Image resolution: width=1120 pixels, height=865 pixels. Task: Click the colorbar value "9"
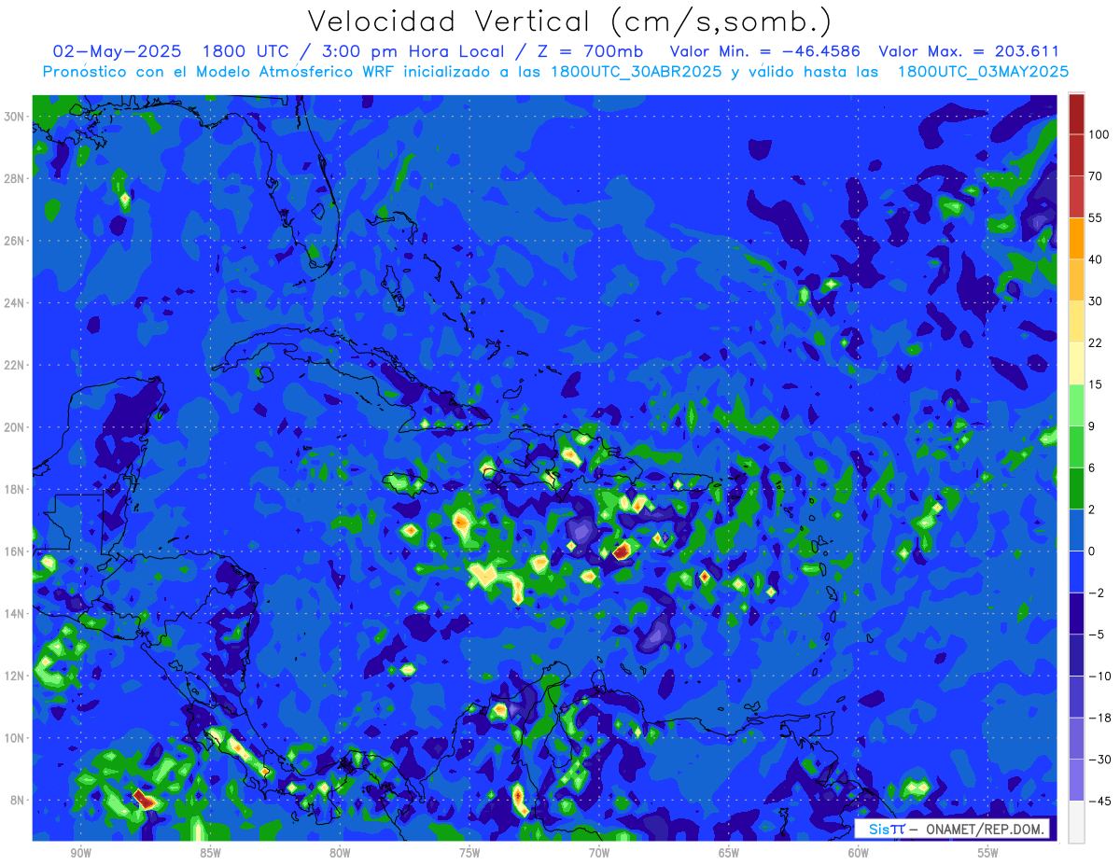click(x=1093, y=426)
